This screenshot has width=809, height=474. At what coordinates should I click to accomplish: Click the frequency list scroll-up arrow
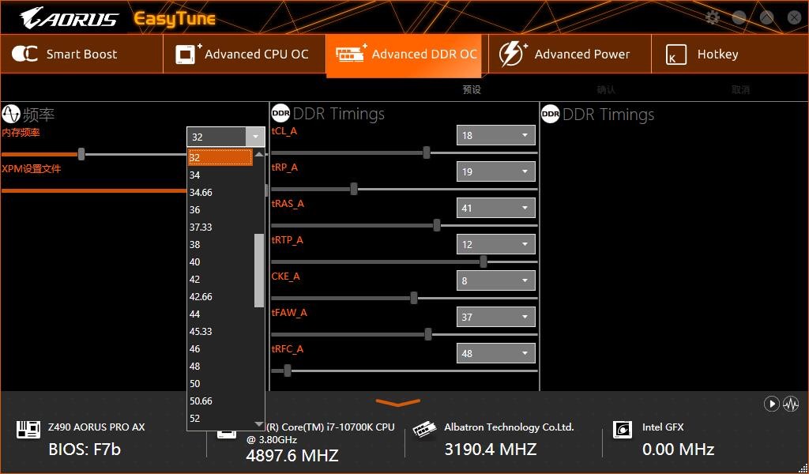259,154
